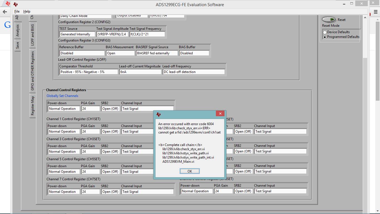Open the Lead-off Frequency dropdown
This screenshot has height=214, width=380.
[194, 72]
